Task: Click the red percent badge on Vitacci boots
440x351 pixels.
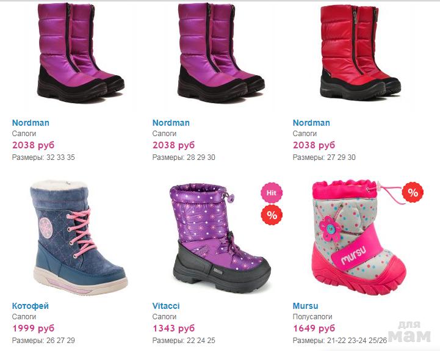Action: coord(272,215)
